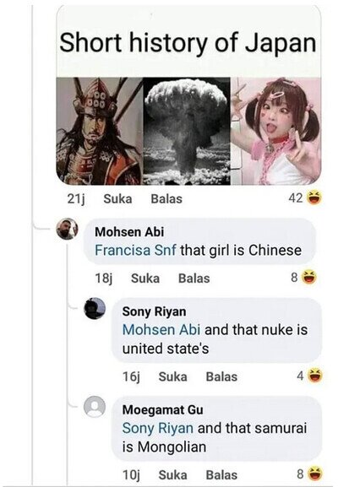
Task: Reply to Moegamat Gu's comment with Balas
Action: click(221, 475)
